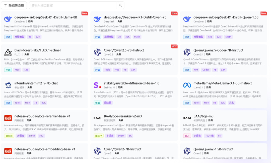
Task: Click the HOT badge on Qwen2.5-7B-Instruct
Action: coord(174,46)
